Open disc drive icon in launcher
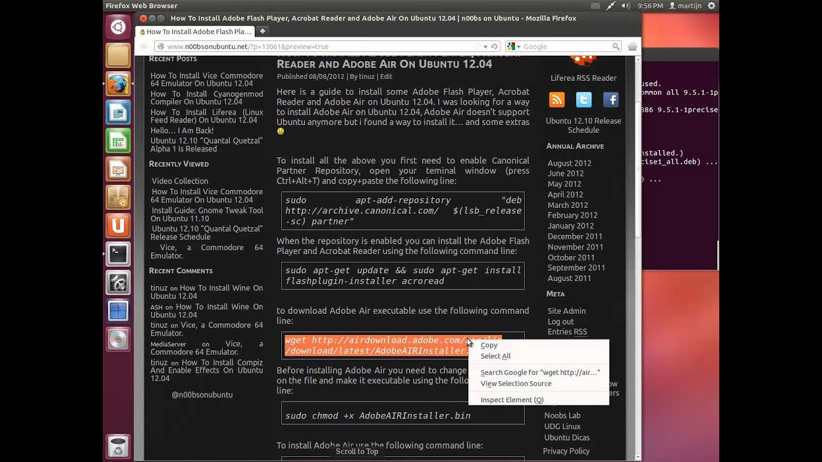Image resolution: width=822 pixels, height=462 pixels. [x=118, y=339]
